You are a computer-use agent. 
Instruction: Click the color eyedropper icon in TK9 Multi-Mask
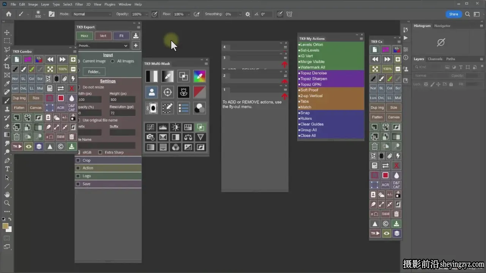coord(199,76)
